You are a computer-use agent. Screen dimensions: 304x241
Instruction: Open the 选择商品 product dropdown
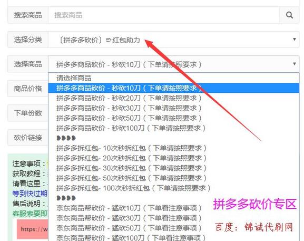click(173, 64)
